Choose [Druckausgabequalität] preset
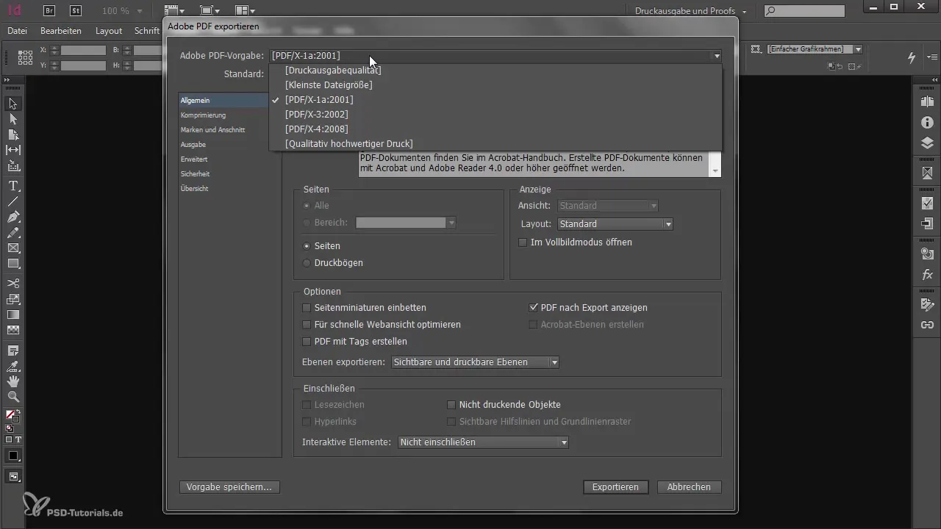The width and height of the screenshot is (941, 529). pos(333,71)
